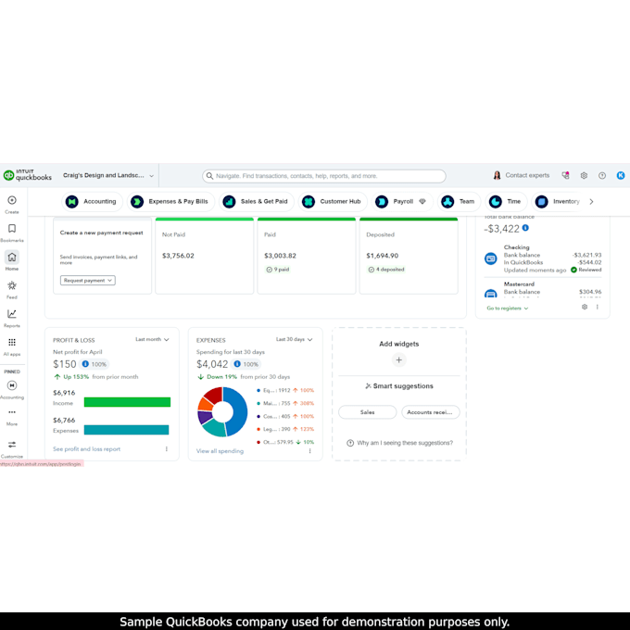Open the Feed sidebar icon
The image size is (630, 630).
point(12,290)
